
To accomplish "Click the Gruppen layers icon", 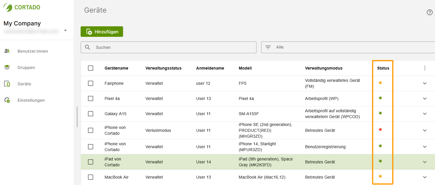I will tap(7, 67).
